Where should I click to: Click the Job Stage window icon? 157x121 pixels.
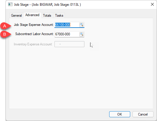10,4
